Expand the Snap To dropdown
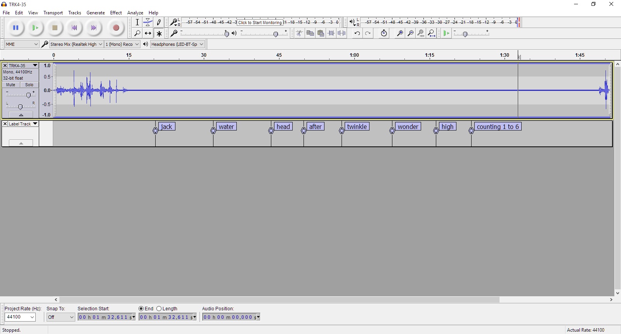The height and width of the screenshot is (334, 621). pyautogui.click(x=61, y=317)
